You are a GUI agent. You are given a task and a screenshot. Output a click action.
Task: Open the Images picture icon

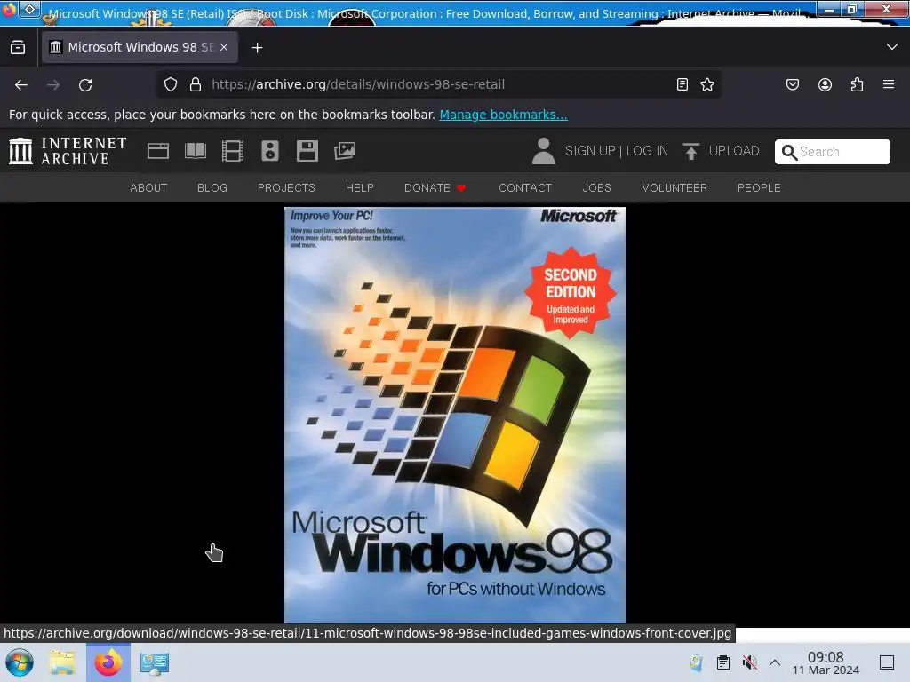(x=345, y=151)
